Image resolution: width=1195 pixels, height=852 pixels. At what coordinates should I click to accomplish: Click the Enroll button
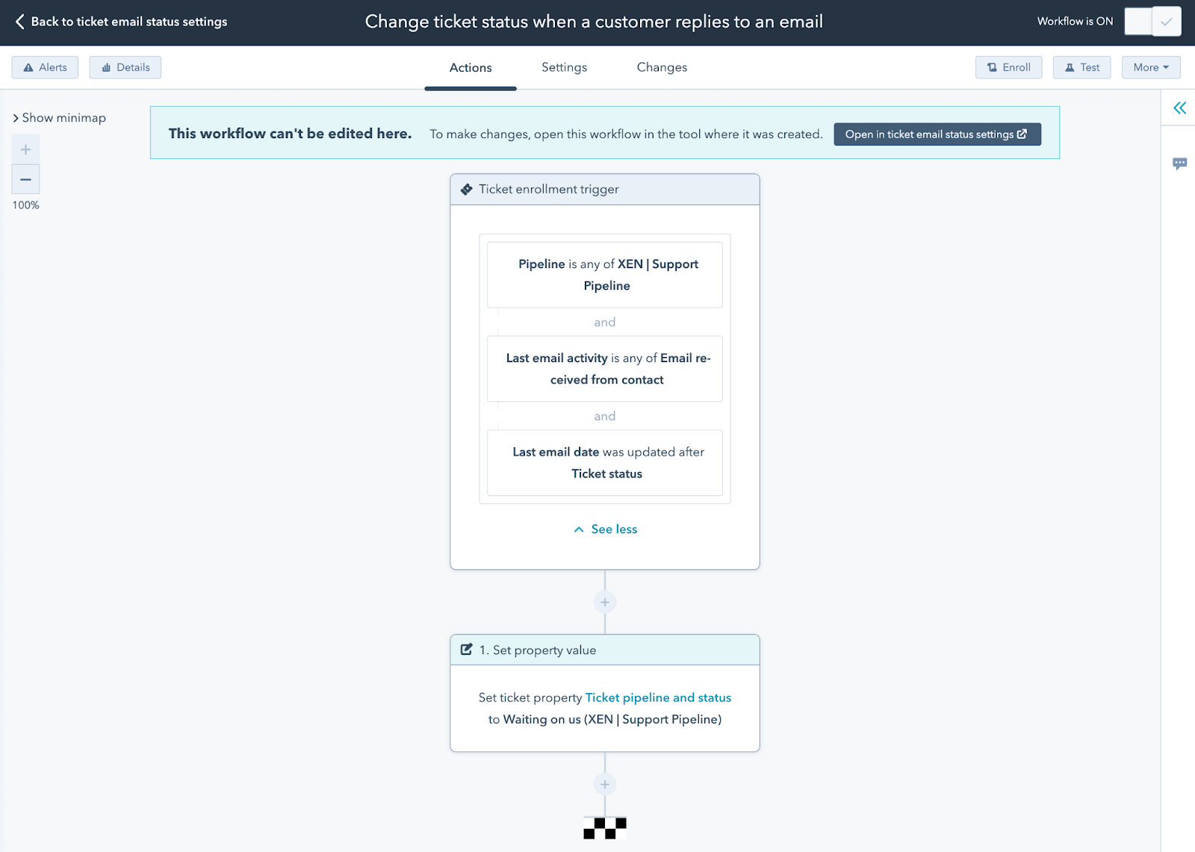pos(1008,67)
